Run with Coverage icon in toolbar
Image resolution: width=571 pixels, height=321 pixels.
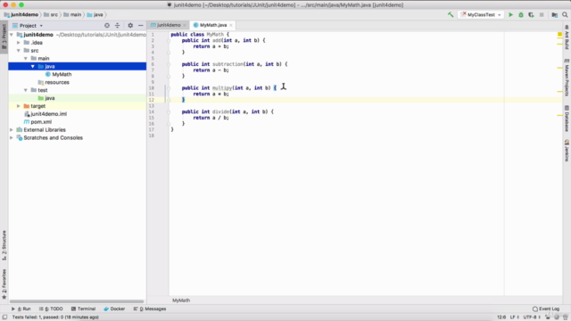[x=532, y=15]
